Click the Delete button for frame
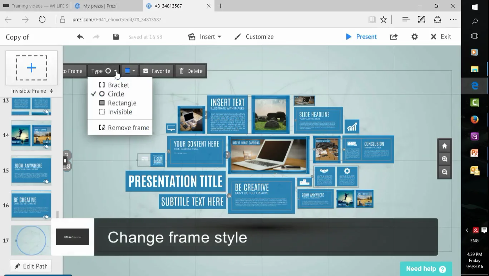The width and height of the screenshot is (489, 276). (191, 71)
